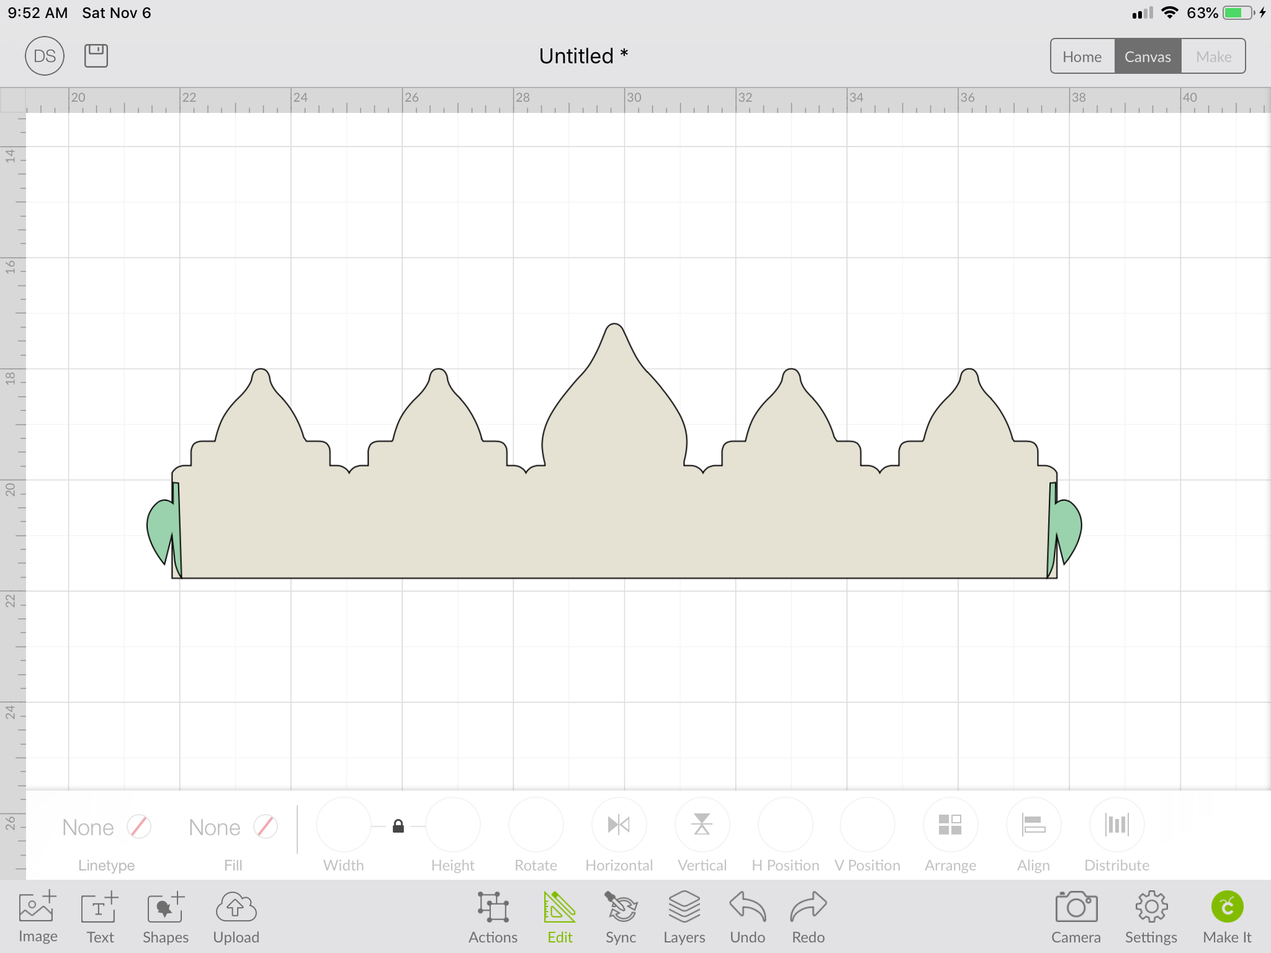The image size is (1271, 953).
Task: Open the Linetype None dropdown
Action: coord(106,827)
